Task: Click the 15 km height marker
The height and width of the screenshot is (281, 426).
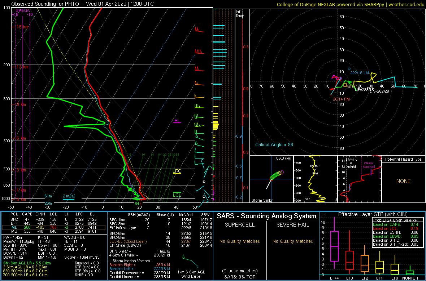Action: 22,27
